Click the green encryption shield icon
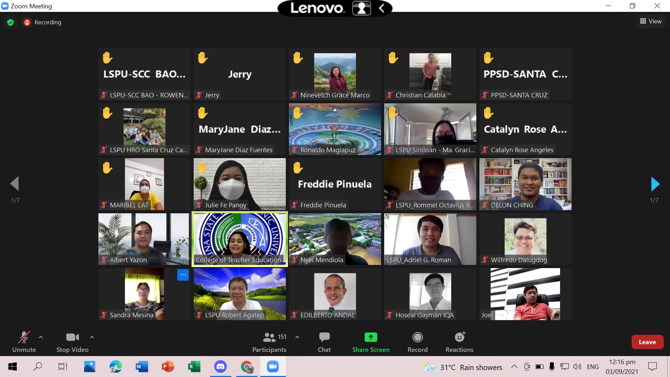670x377 pixels. click(10, 22)
